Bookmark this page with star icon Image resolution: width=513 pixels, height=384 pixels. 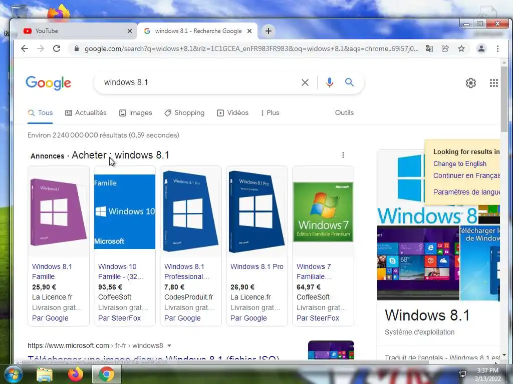click(x=461, y=48)
